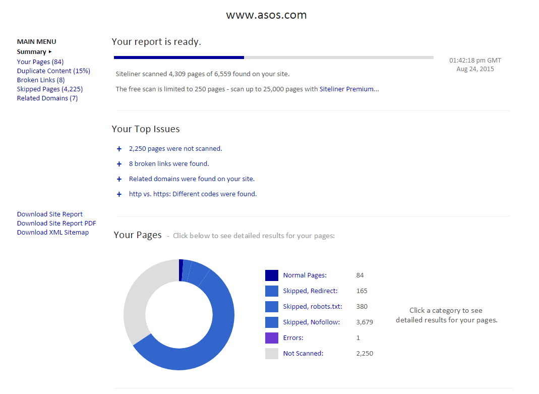Click Download XML Sitemap link
Viewport: 539px width, 394px height.
pos(53,233)
